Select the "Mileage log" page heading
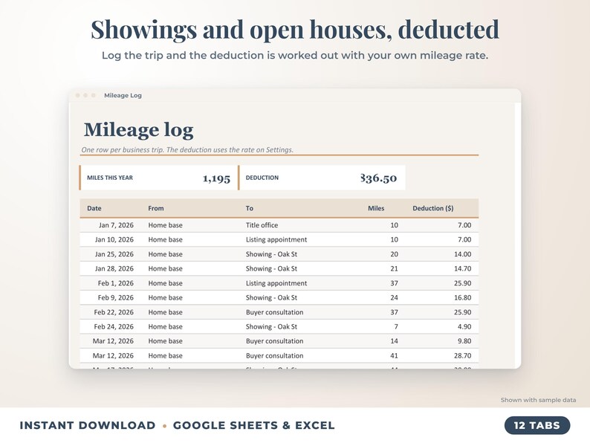Viewport: 590px width, 443px height. click(138, 130)
